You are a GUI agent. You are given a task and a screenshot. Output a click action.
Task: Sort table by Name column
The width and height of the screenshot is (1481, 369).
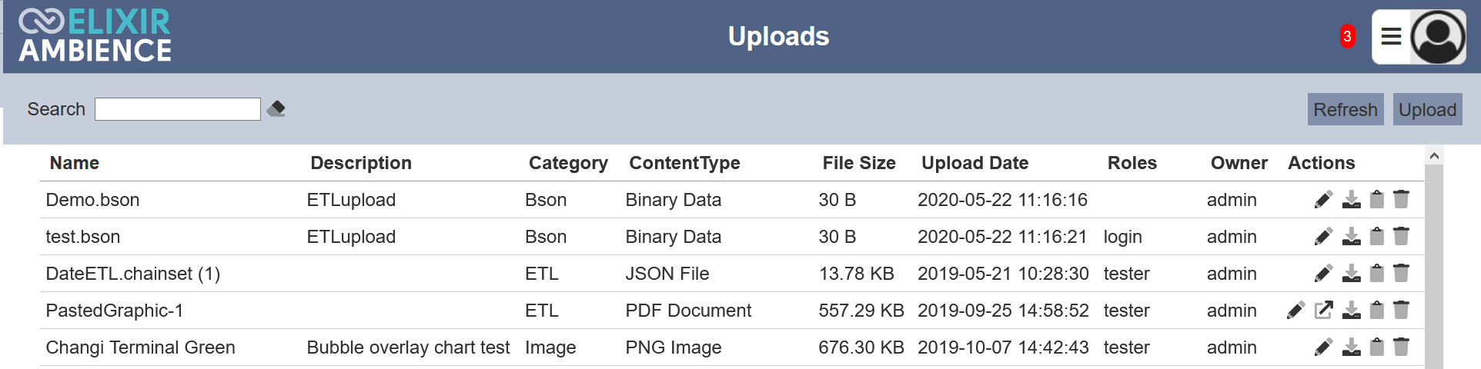click(x=75, y=163)
